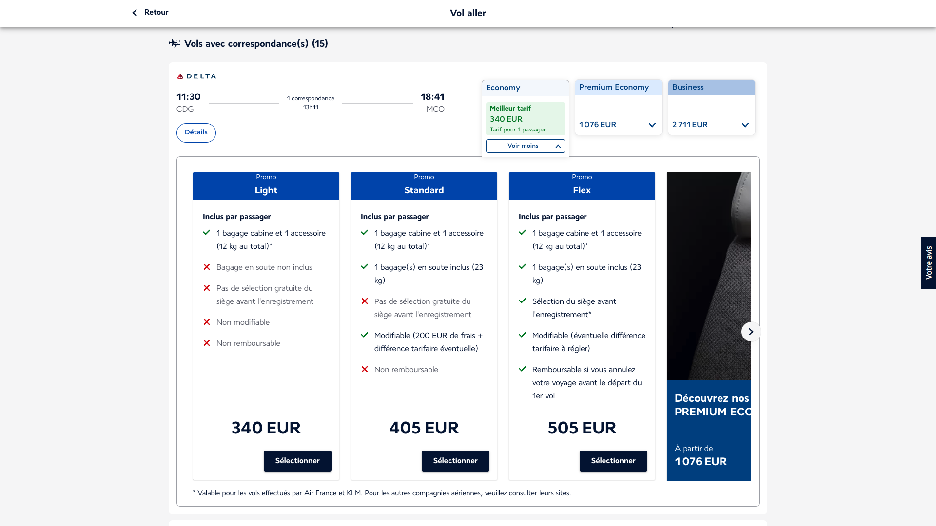Select the Flex fare at 505 EUR
The image size is (936, 526).
coord(613,461)
